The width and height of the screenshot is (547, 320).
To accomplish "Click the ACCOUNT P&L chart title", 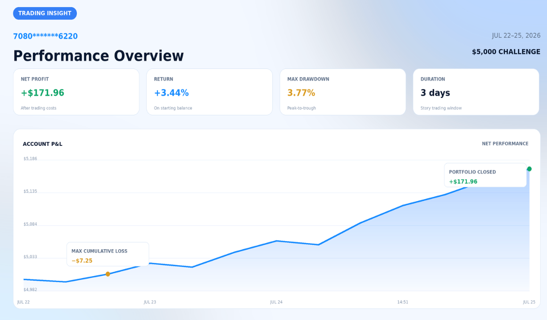I will (x=42, y=144).
